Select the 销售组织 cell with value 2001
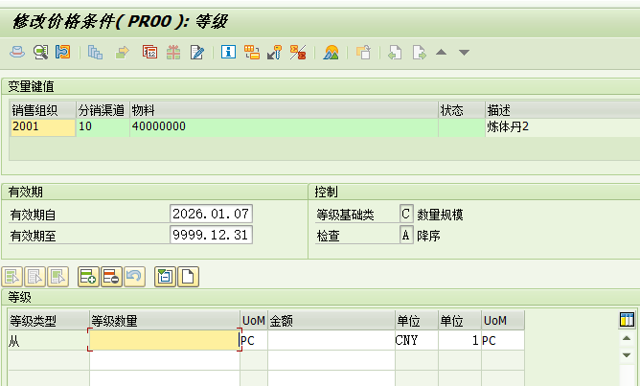Viewport: 640px width, 386px height. (41, 126)
